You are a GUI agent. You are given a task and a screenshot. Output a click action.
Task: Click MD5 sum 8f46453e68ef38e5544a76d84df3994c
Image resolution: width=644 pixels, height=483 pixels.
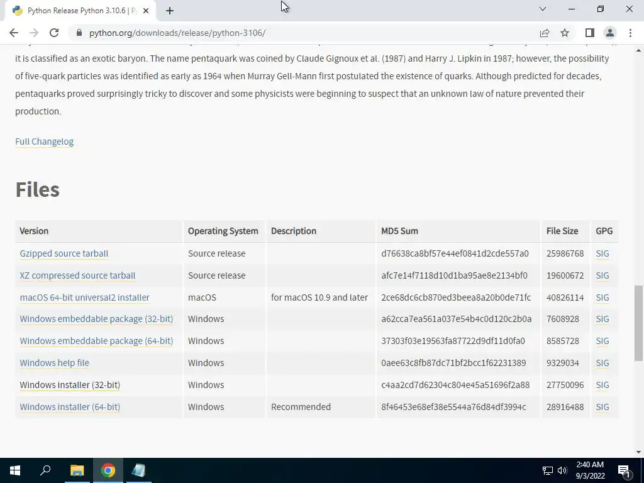click(x=453, y=407)
